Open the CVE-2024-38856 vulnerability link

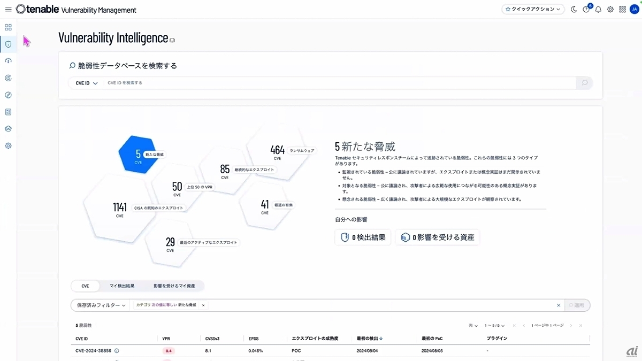pos(93,351)
